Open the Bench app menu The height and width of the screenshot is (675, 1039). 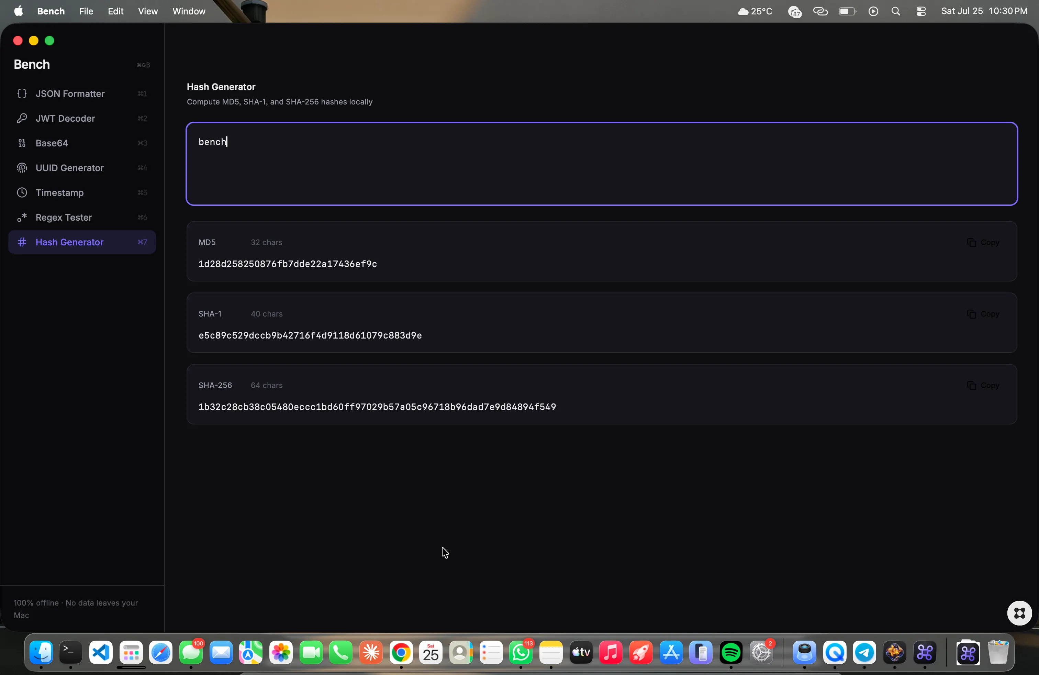51,11
